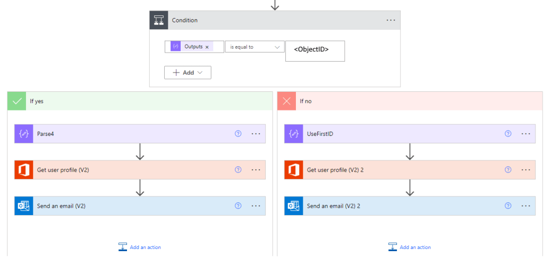Open help for Send an email (V2) 2
Screen dimensions: 544x257
(x=508, y=205)
